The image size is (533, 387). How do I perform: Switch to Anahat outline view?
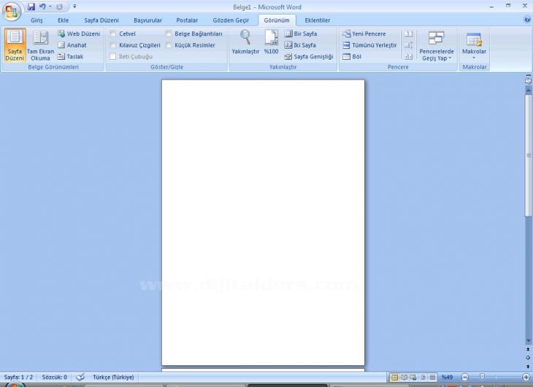(x=72, y=45)
